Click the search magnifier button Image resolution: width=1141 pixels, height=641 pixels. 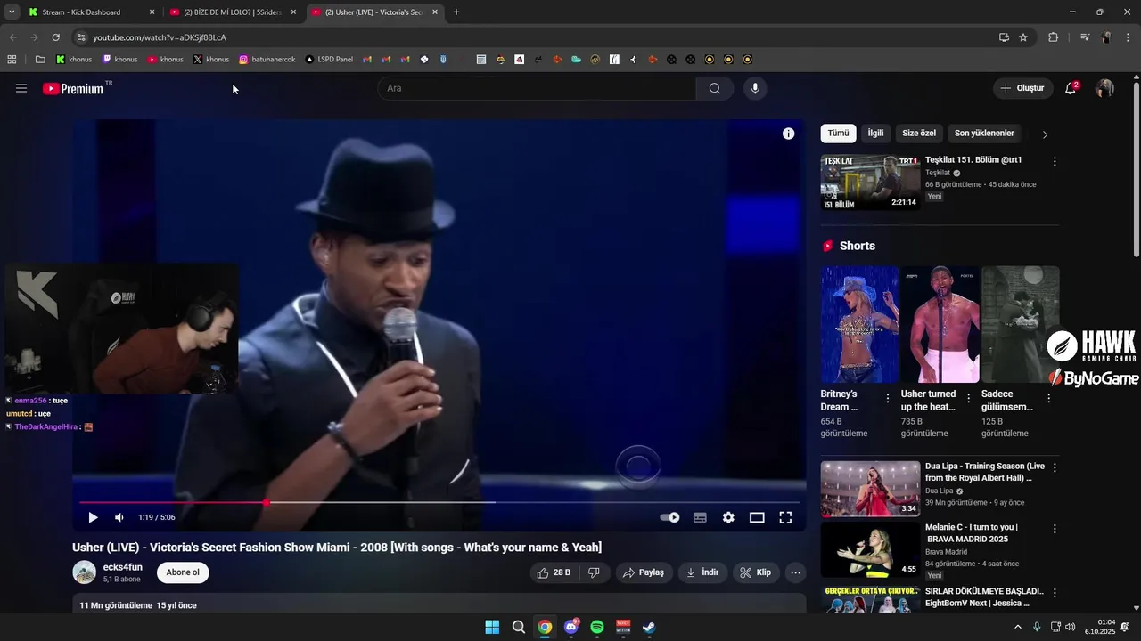click(715, 88)
